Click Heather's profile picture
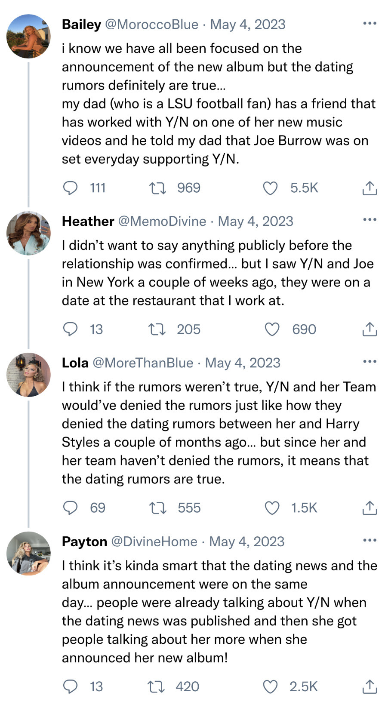Viewport: 385px width, 717px height. (x=28, y=233)
